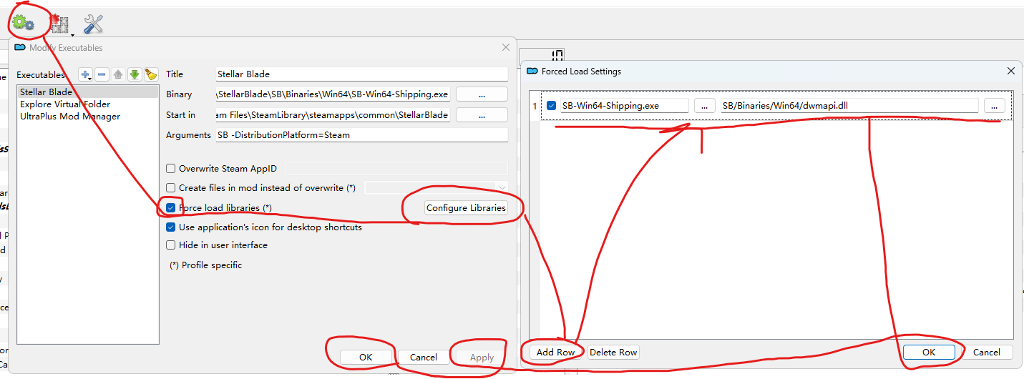This screenshot has height=379, width=1024.
Task: Move executable up with gray arrow
Action: coord(118,74)
